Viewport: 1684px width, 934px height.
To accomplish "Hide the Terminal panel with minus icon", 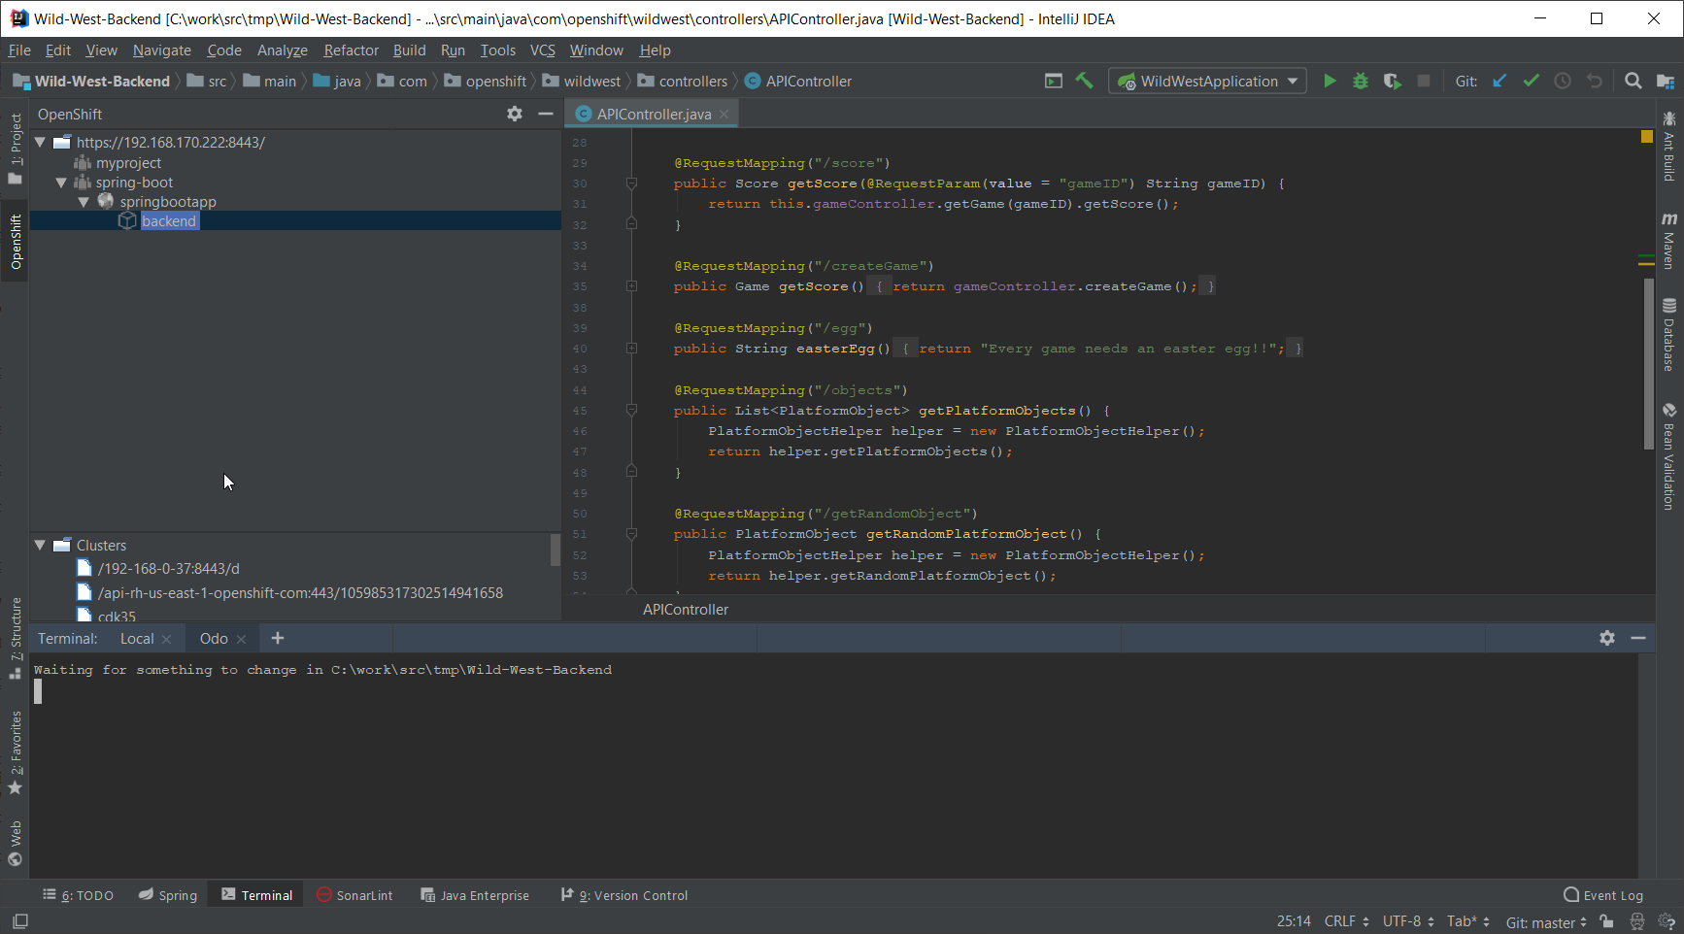I will point(1638,638).
